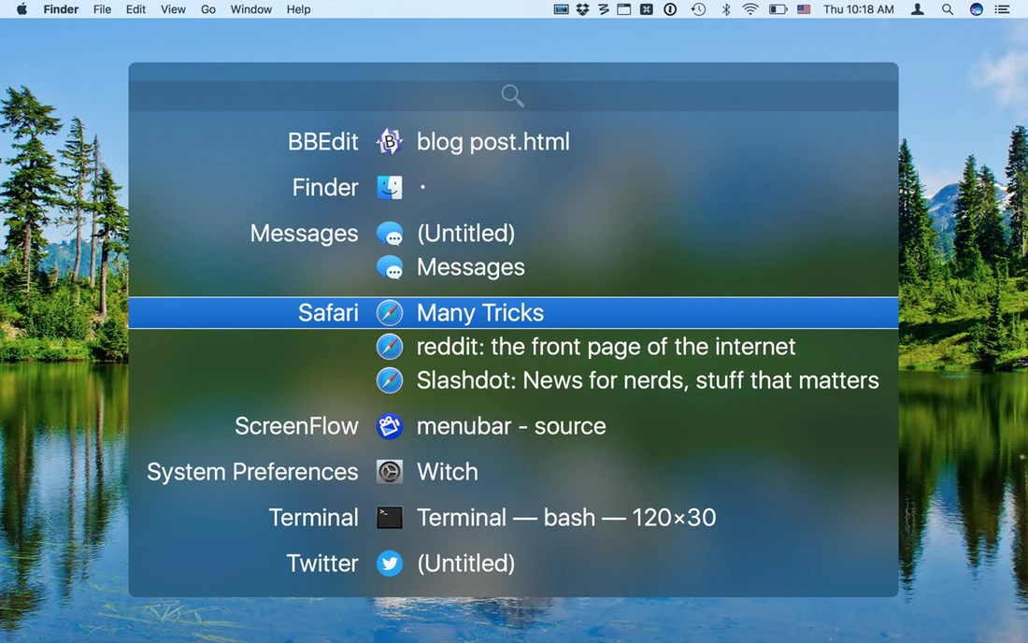Open the Window menu
The image size is (1028, 643).
click(x=251, y=9)
